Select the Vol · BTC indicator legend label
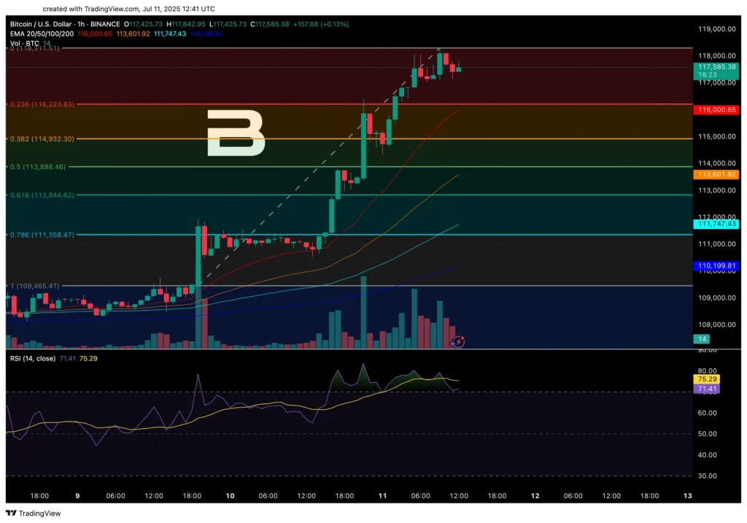This screenshot has height=523, width=747. pos(24,43)
